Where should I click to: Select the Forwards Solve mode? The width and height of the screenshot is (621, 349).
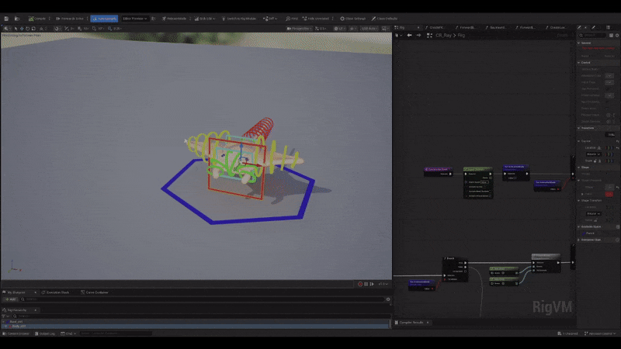coord(70,19)
